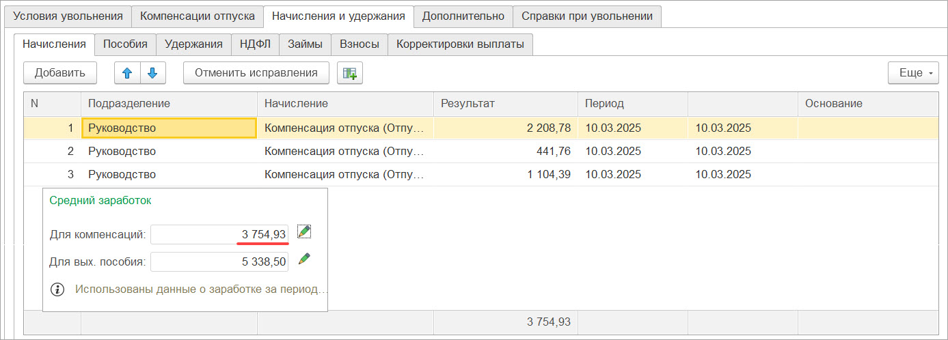Move row up with blue up arrow

tap(127, 73)
